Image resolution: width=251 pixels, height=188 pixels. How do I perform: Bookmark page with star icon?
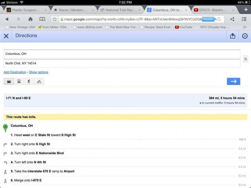[55, 19]
